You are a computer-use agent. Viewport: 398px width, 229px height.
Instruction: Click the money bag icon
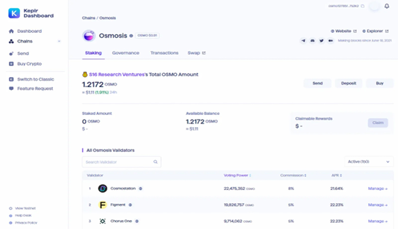pyautogui.click(x=85, y=74)
